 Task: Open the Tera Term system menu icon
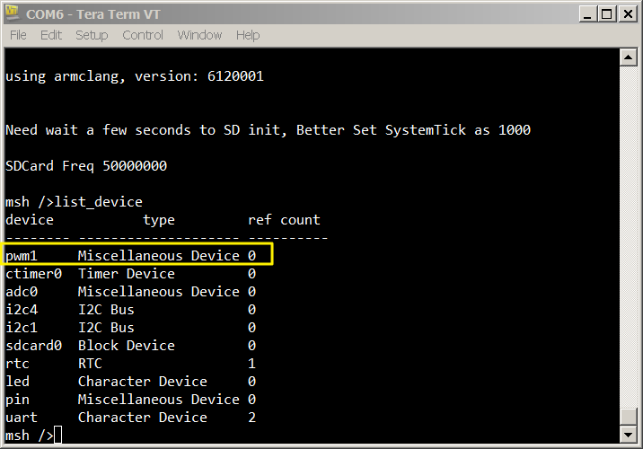pos(13,13)
